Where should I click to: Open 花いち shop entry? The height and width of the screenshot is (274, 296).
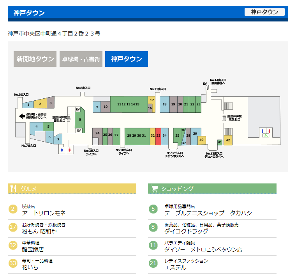coord(30,267)
